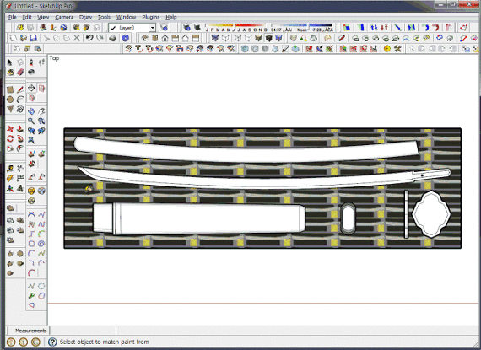Select the red Rotate tool

click(x=10, y=139)
